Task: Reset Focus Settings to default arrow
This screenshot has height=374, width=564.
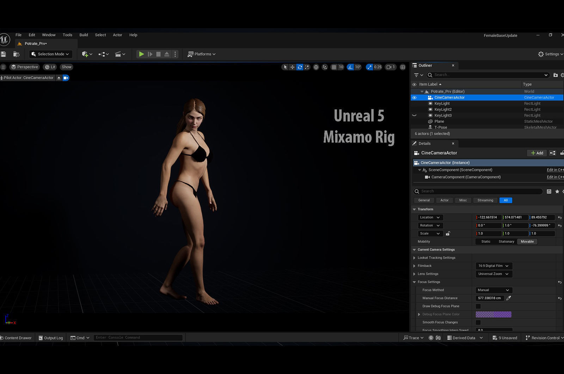Action: (560, 282)
